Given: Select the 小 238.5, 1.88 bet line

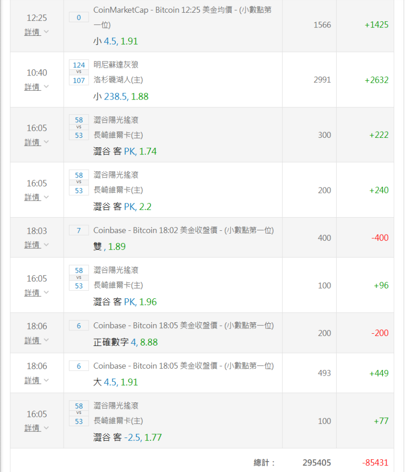Looking at the screenshot, I should pos(121,96).
